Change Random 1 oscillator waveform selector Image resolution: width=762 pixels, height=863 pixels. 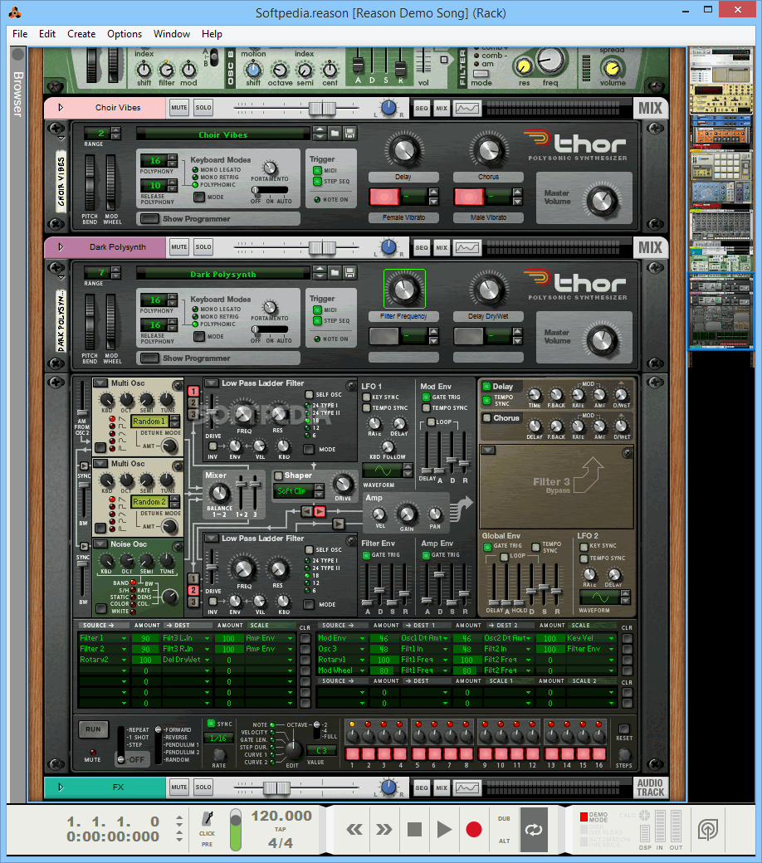point(156,422)
